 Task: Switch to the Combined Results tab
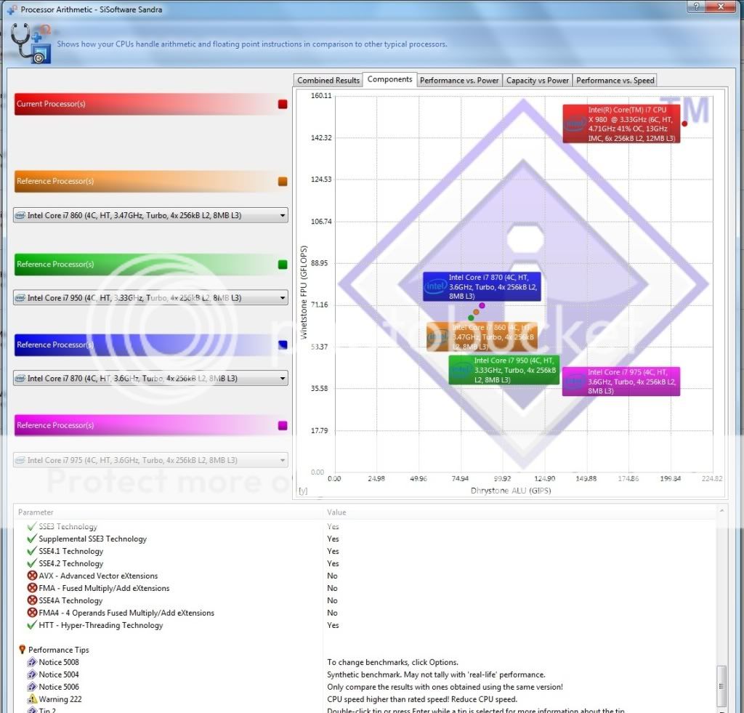(328, 81)
